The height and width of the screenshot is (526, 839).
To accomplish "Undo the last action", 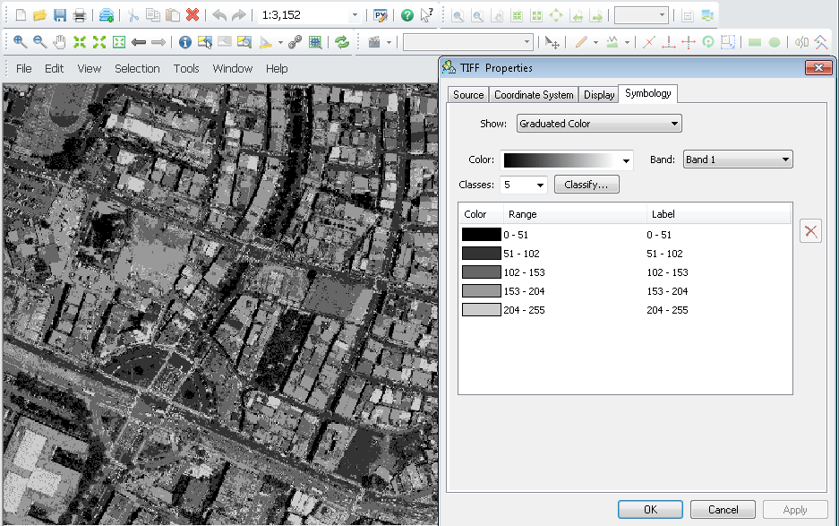I will 219,14.
